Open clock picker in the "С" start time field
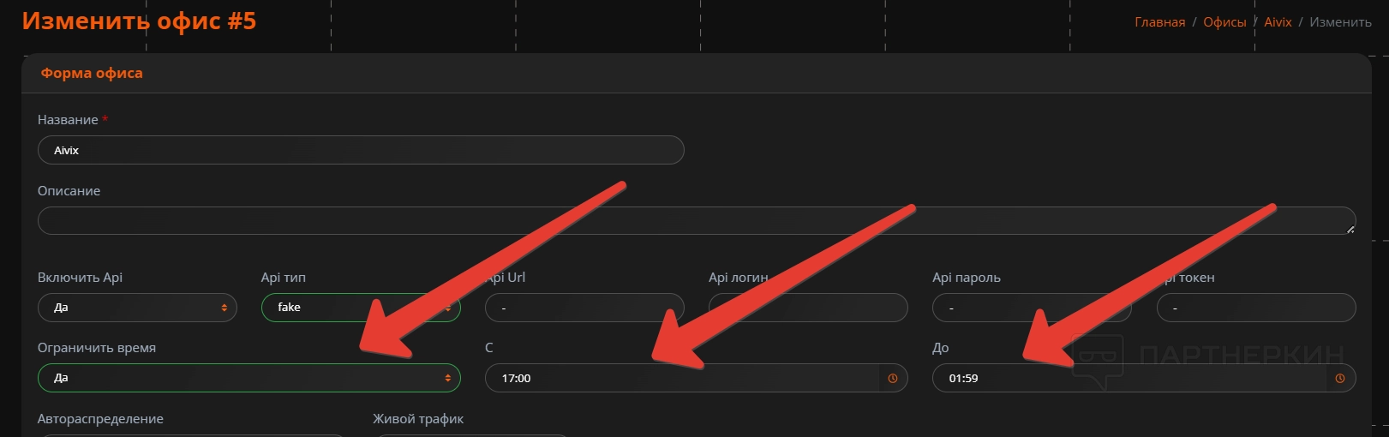This screenshot has height=437, width=1389. pyautogui.click(x=892, y=378)
